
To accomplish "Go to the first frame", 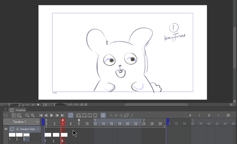I will point(41,115).
